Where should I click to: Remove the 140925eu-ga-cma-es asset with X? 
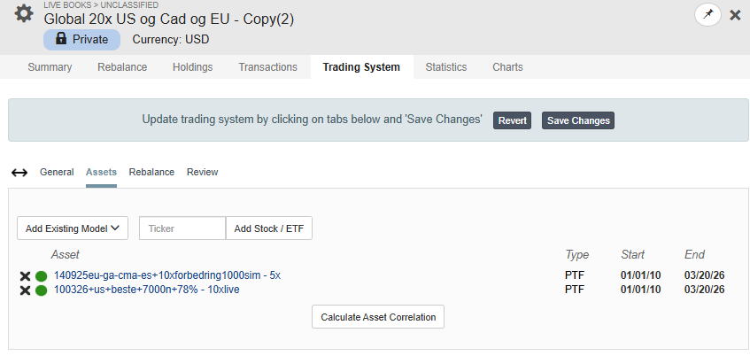(x=25, y=276)
